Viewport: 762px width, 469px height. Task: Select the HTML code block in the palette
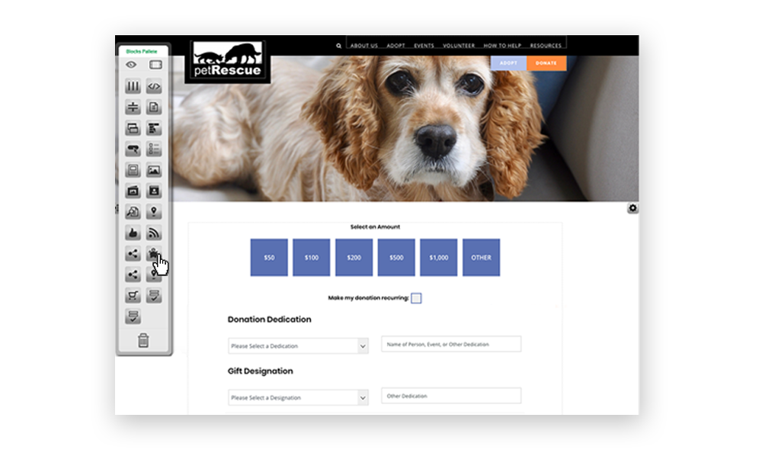[152, 86]
